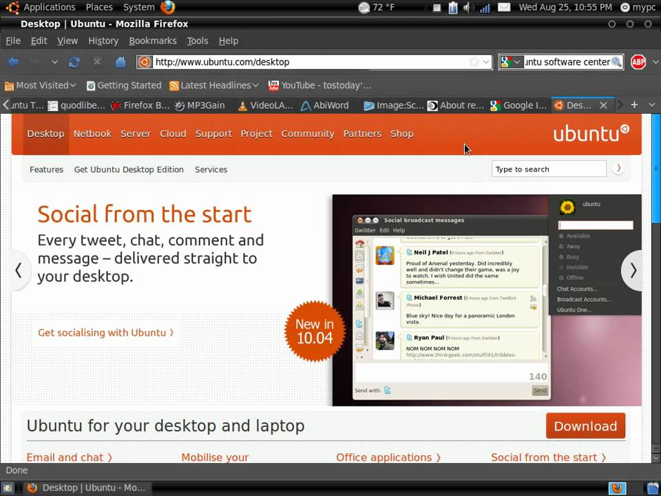The image size is (661, 496).
Task: Click the orange Download button
Action: 585,426
